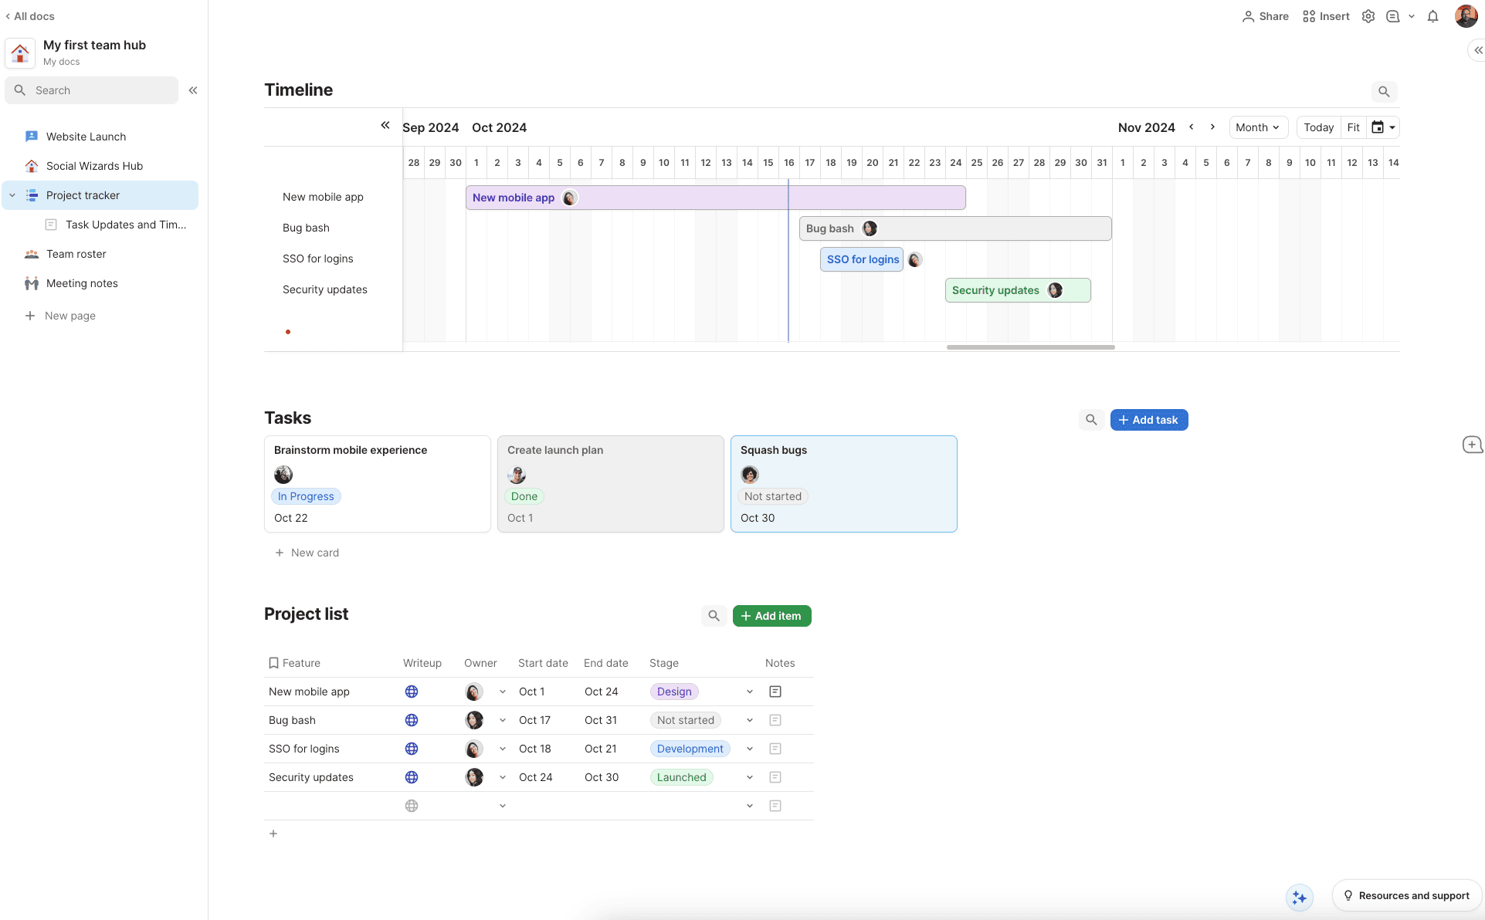This screenshot has height=920, width=1485.
Task: Open notes icon for Security updates row
Action: click(775, 777)
